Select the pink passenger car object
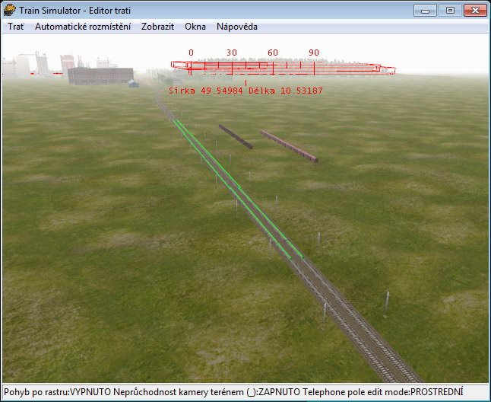Viewport: 491px width, 402px height. [x=290, y=146]
